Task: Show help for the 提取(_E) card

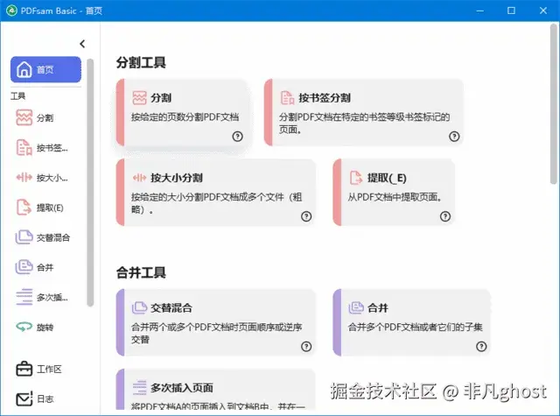Action: click(x=445, y=216)
